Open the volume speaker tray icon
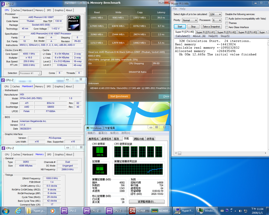Image resolution: width=269 pixels, height=215 pixels. click(240, 211)
